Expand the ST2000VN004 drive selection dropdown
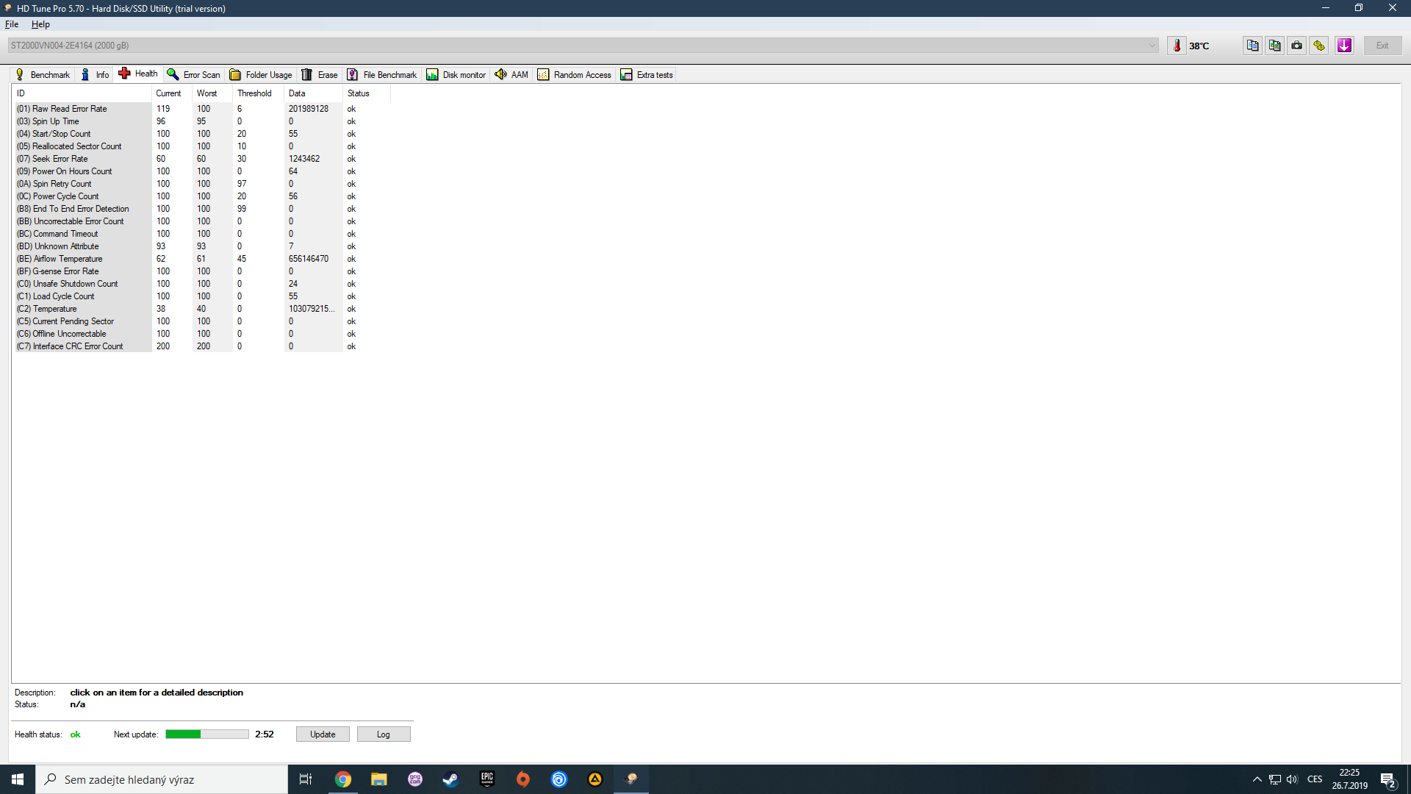1411x794 pixels. click(x=1152, y=46)
